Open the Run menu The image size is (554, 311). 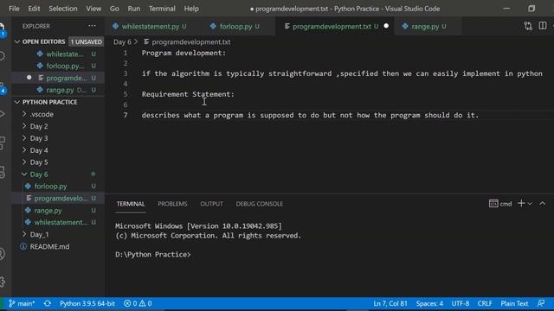(x=134, y=9)
